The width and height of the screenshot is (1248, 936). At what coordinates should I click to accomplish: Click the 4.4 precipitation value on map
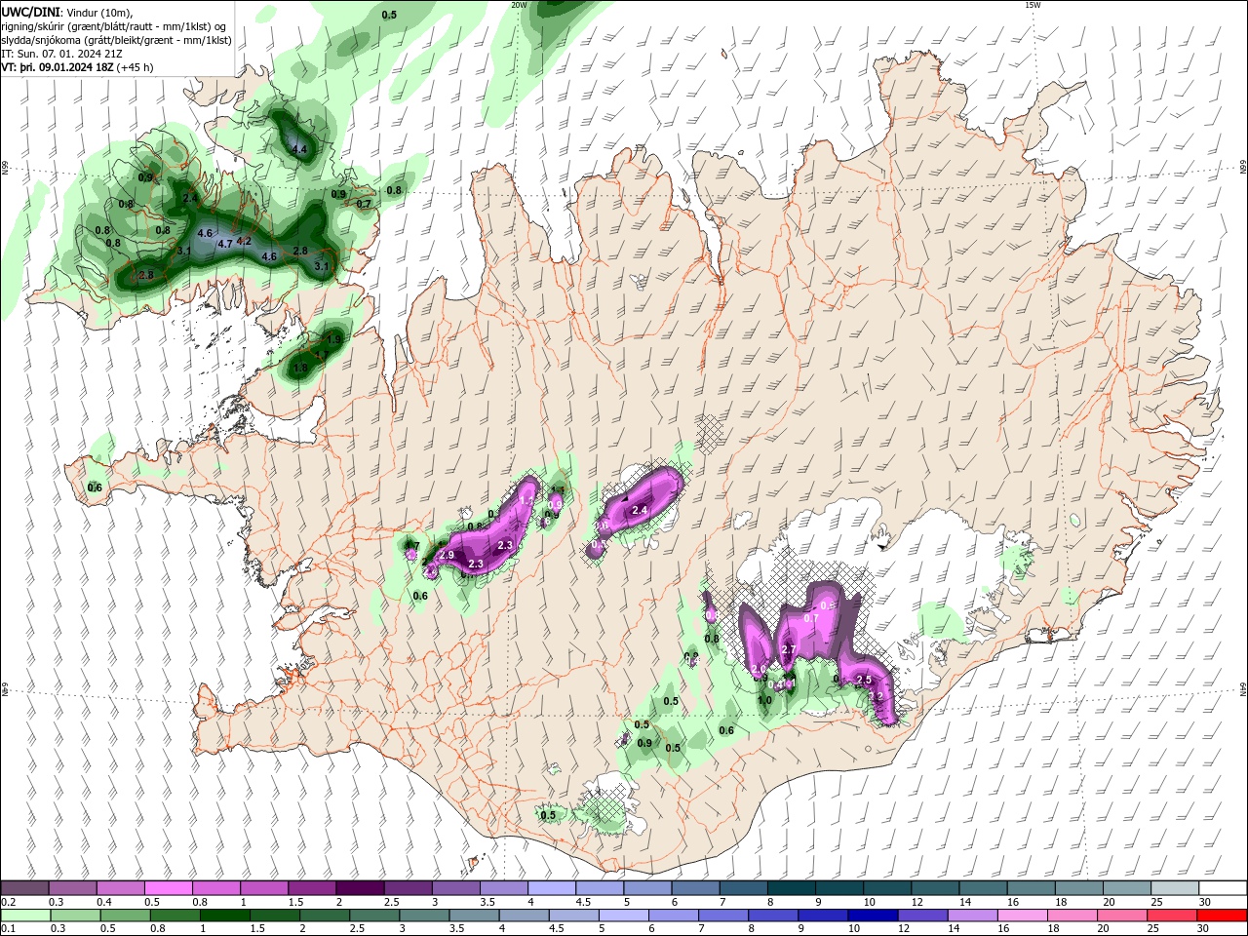[299, 149]
